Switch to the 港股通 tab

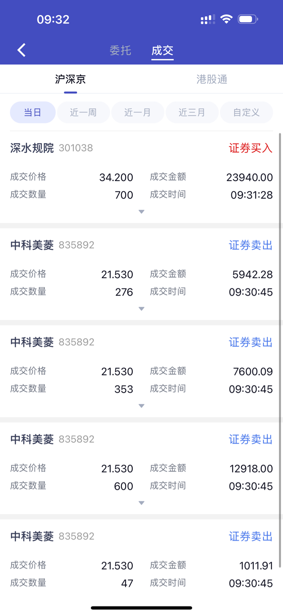(x=212, y=79)
